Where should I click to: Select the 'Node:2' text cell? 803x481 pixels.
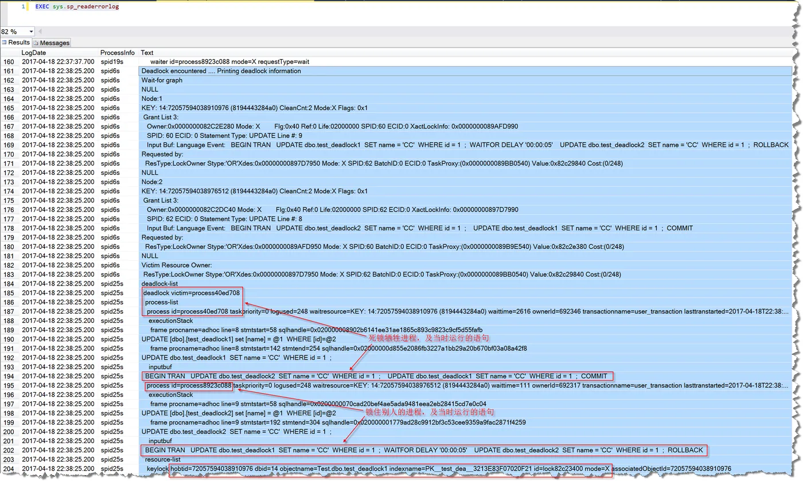tap(465, 182)
